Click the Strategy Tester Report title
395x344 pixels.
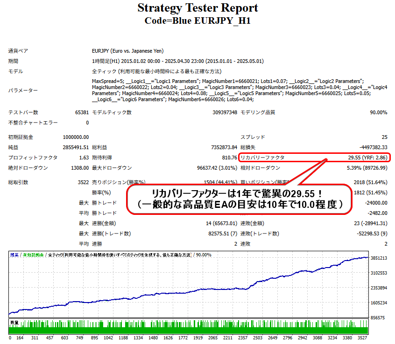(x=197, y=8)
